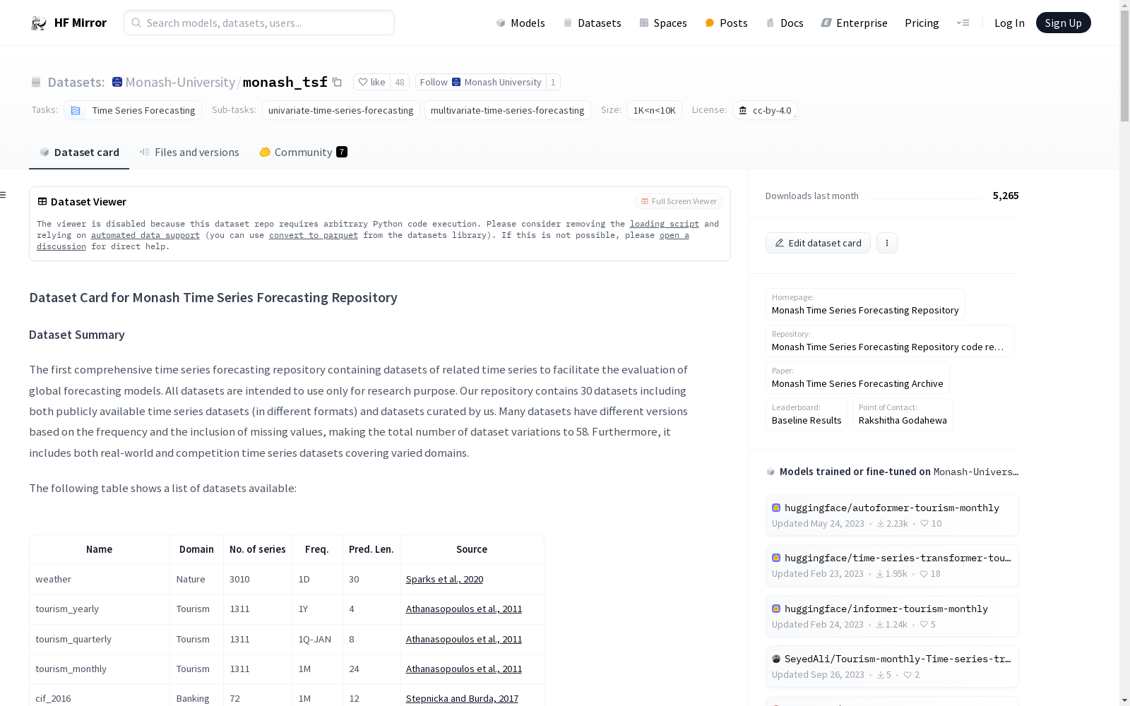The image size is (1130, 706).
Task: Go to the Pricing page
Action: click(922, 23)
